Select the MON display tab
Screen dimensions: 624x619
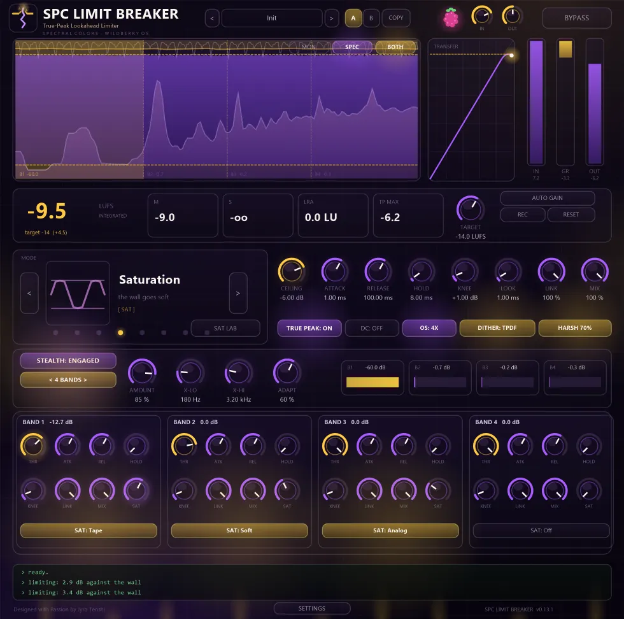(309, 47)
